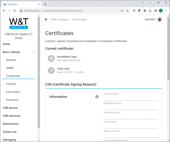Click the Certificates breadcrumb link
Viewport: 170px width, 142px height.
point(79,20)
